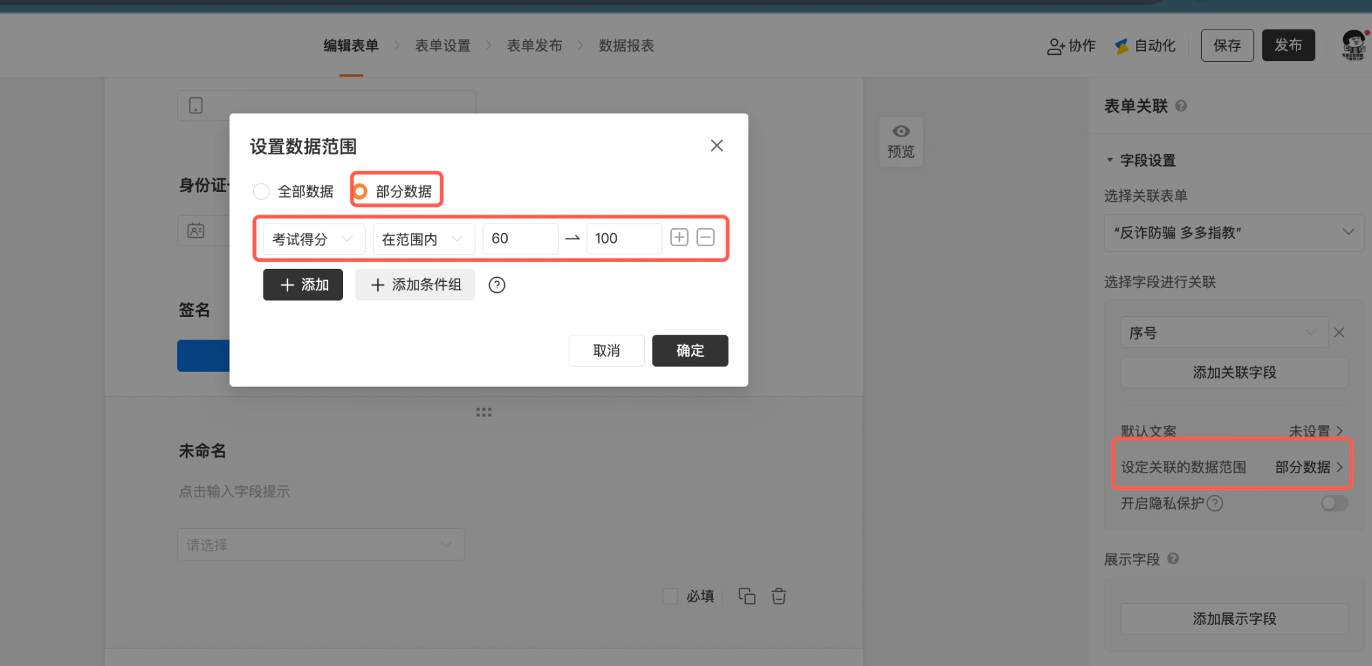The image size is (1372, 666).
Task: Click the range minimum value field showing 60
Action: [520, 239]
